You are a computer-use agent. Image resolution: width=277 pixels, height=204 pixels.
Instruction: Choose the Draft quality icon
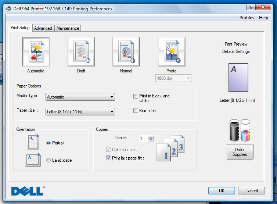81,51
